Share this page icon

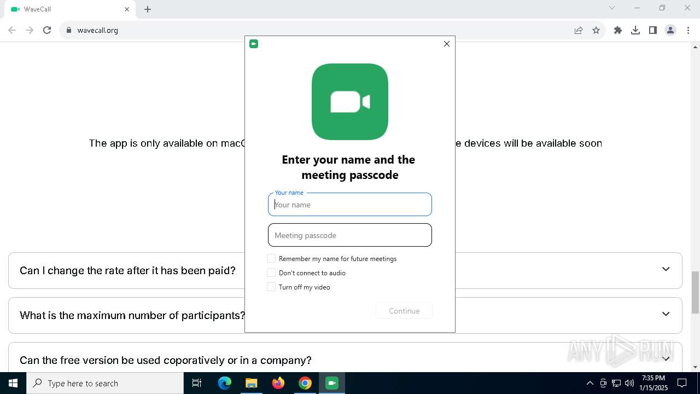(x=579, y=30)
